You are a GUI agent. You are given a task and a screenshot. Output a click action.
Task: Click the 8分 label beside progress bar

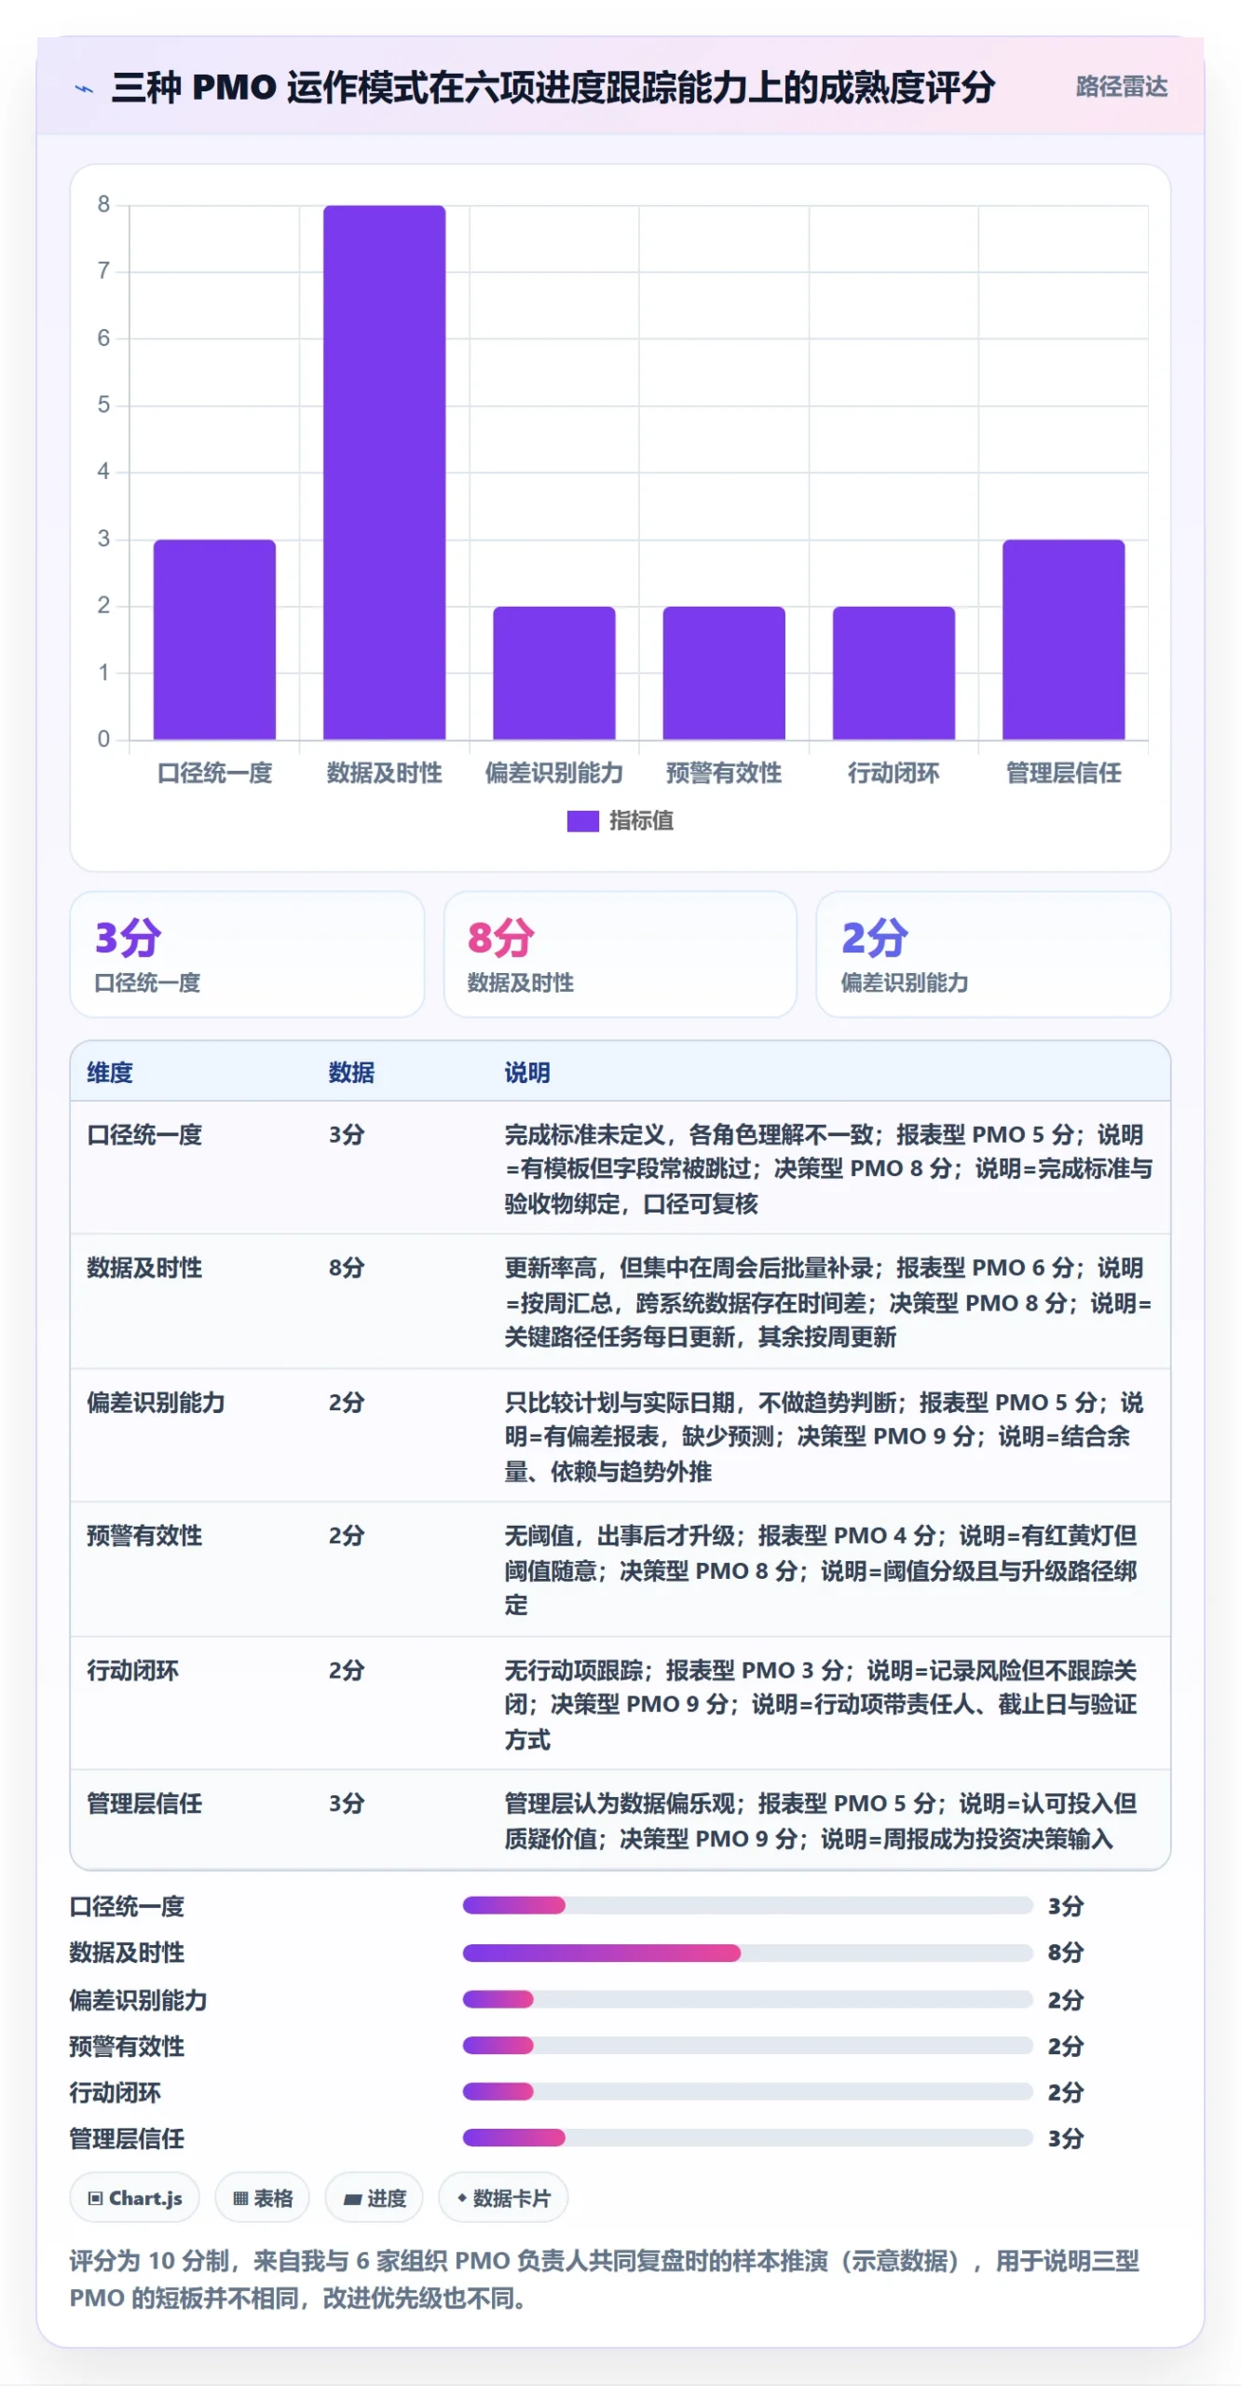pyautogui.click(x=1065, y=1952)
